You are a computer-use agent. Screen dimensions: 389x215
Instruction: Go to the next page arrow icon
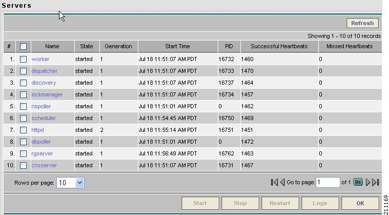368,182
